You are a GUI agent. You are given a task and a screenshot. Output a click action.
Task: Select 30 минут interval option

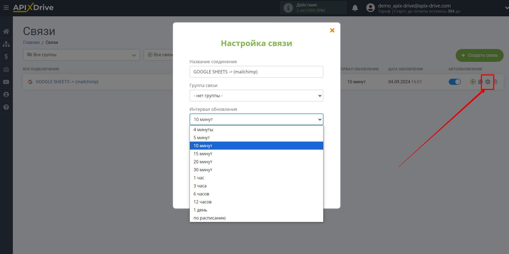[257, 170]
